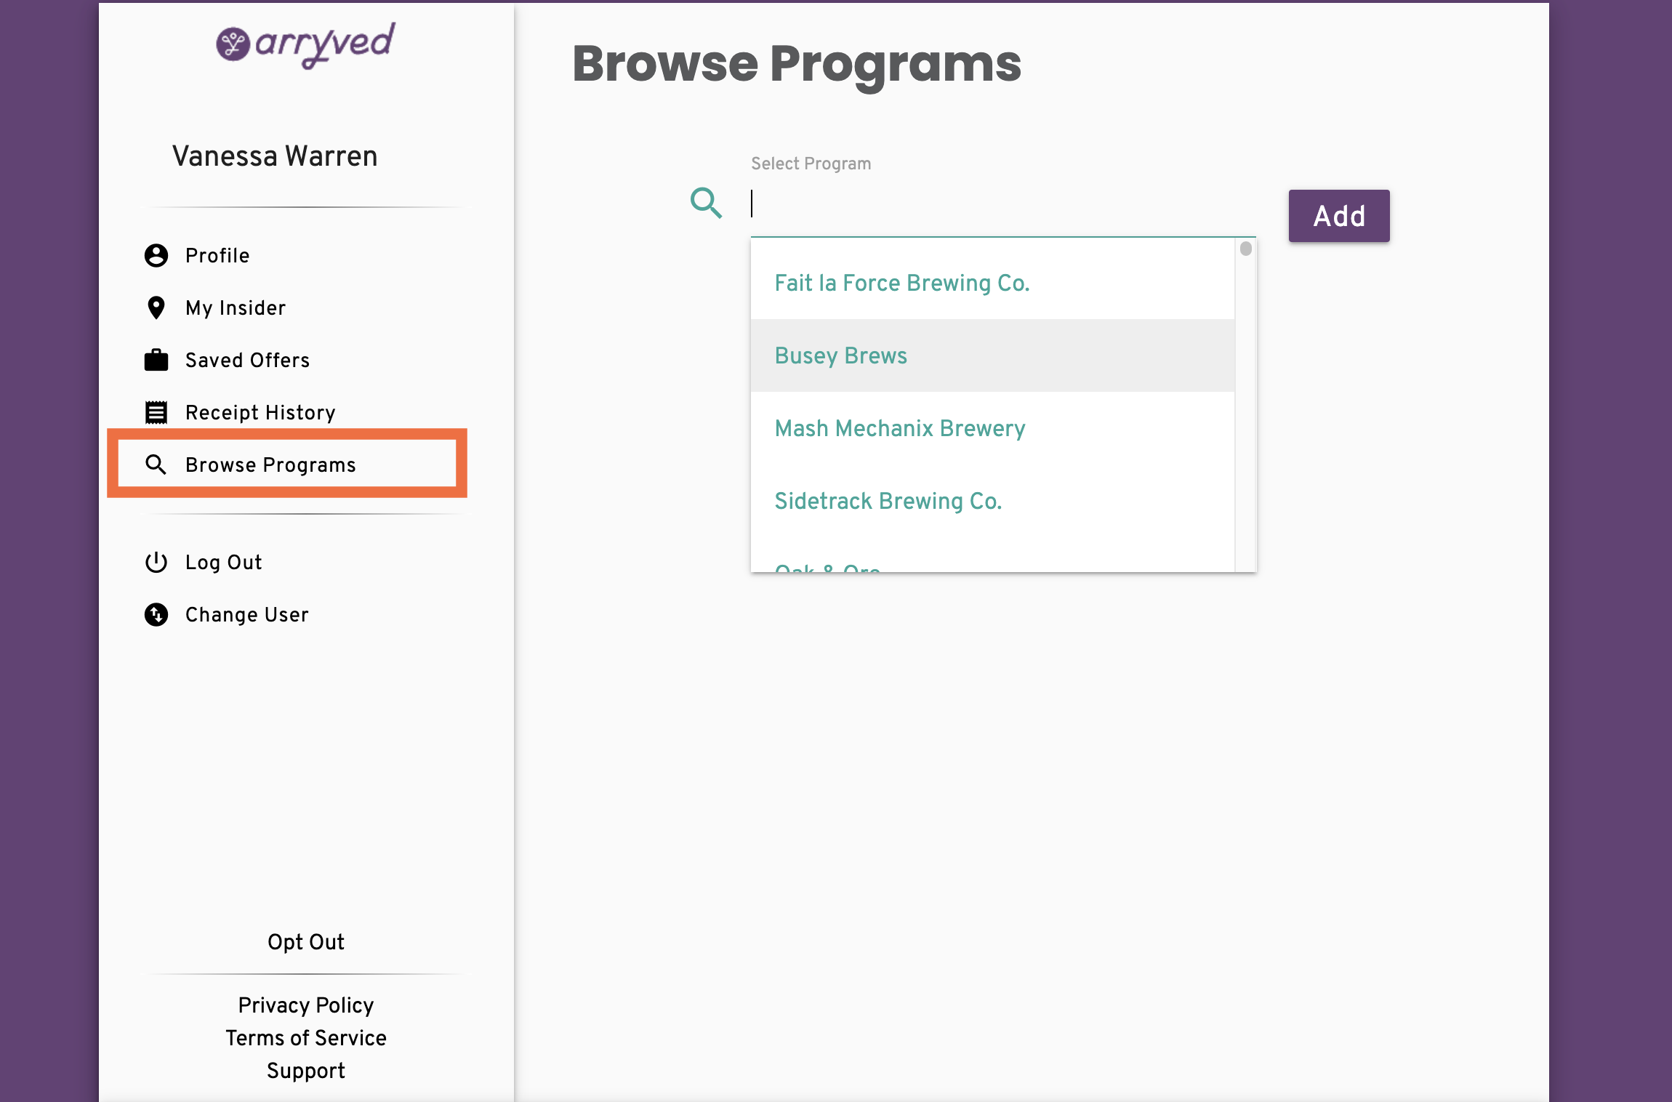Click the Opt Out link
The image size is (1672, 1102).
click(x=306, y=942)
